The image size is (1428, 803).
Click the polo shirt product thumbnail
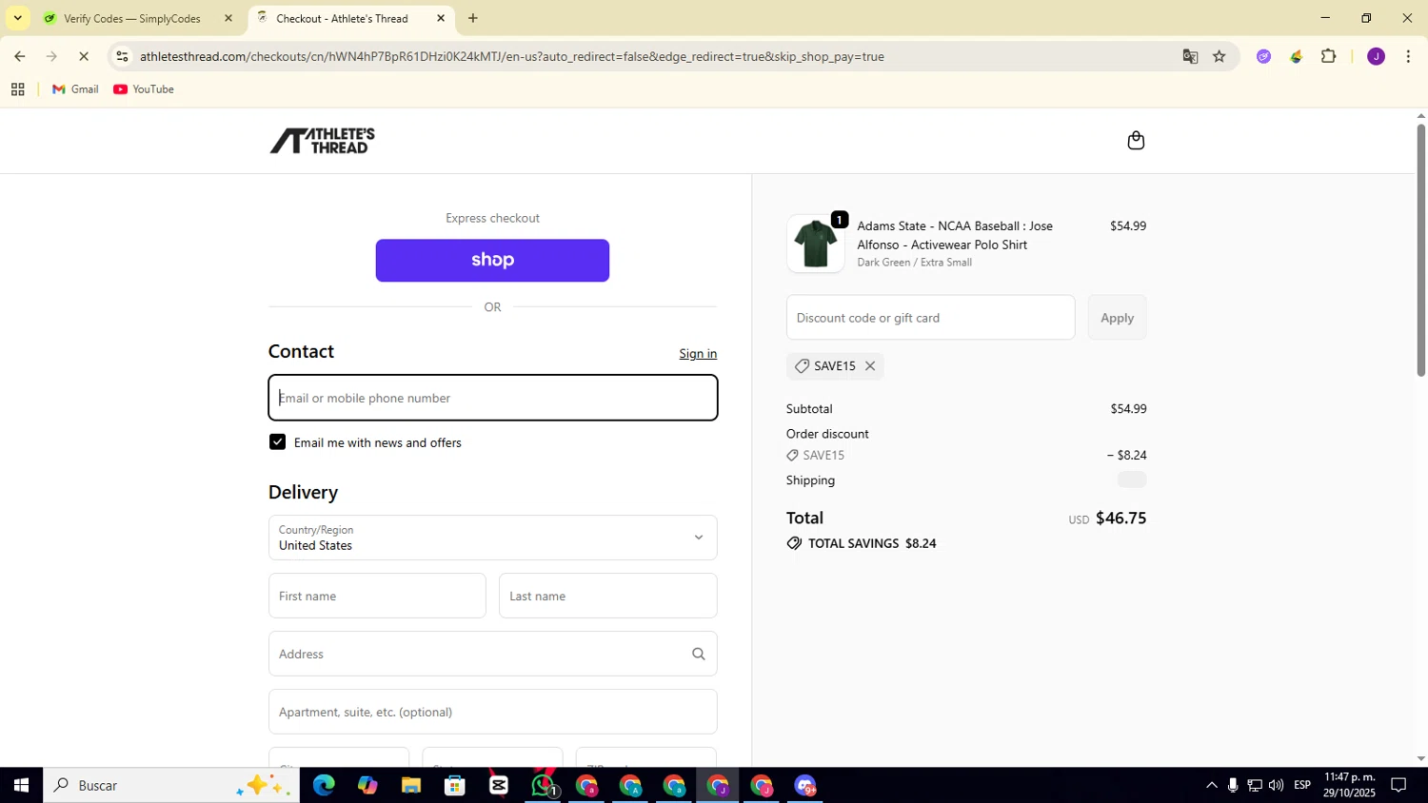(816, 244)
